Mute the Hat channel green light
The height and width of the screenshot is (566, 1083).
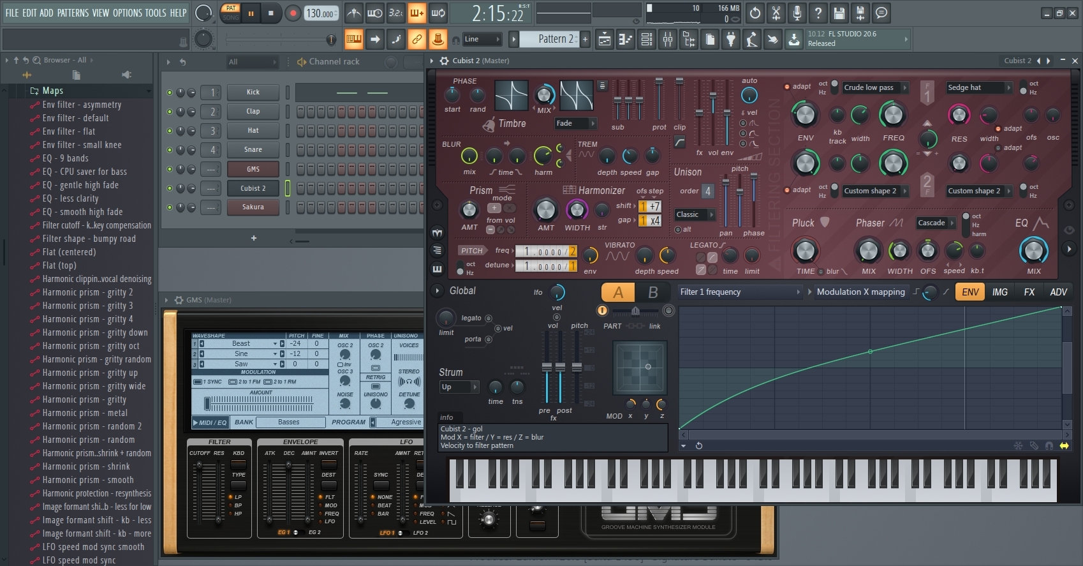coord(170,131)
